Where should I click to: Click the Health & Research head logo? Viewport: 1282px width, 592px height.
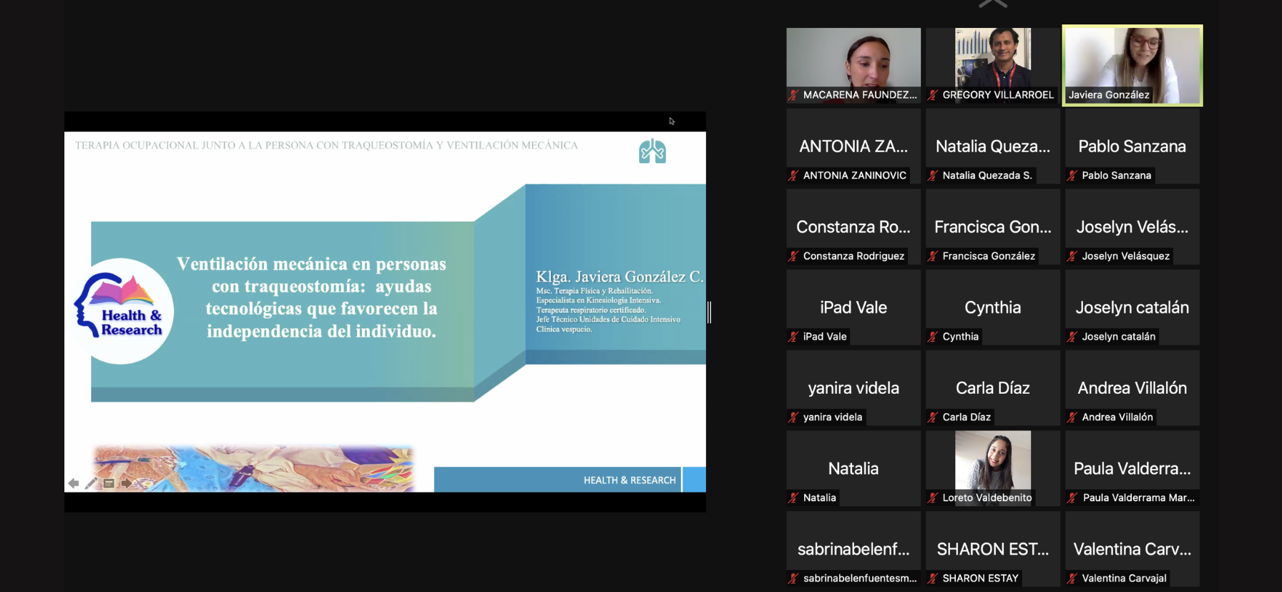tap(122, 311)
